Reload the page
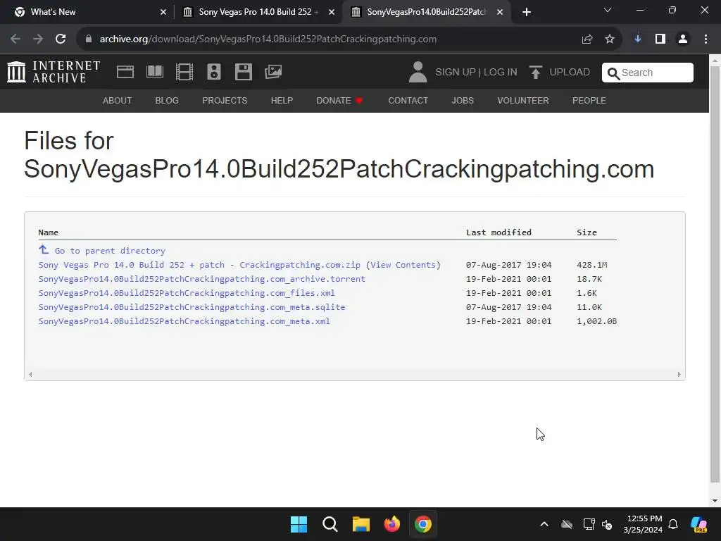This screenshot has height=541, width=721. pos(61,39)
